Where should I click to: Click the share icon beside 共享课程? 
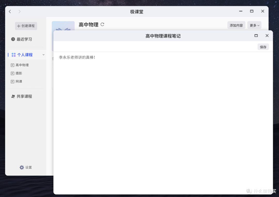tap(13, 96)
